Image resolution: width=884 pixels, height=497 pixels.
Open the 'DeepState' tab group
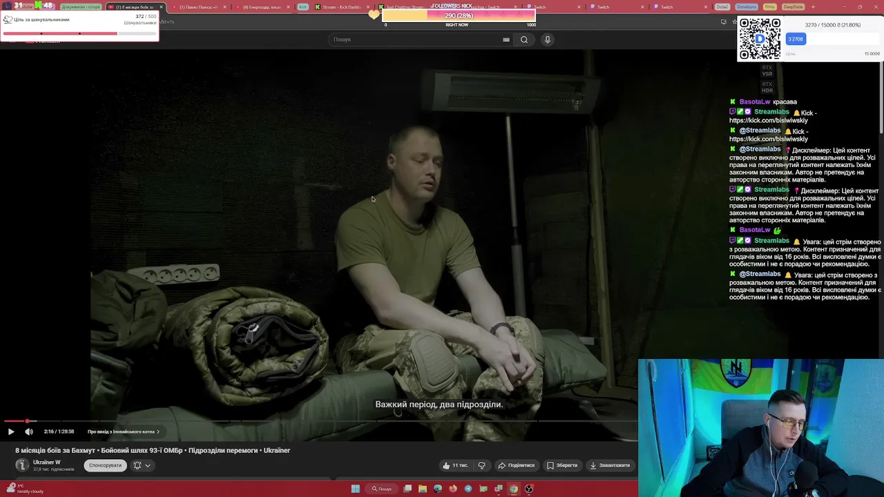click(794, 7)
